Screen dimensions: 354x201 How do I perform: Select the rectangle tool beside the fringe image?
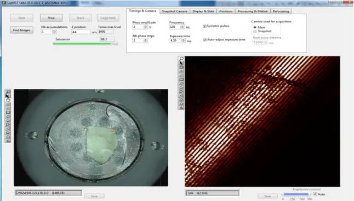[181, 79]
